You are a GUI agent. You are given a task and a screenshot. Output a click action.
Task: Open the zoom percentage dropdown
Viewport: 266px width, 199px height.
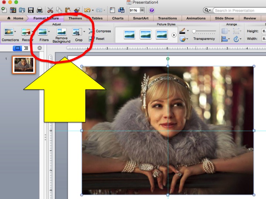142,10
